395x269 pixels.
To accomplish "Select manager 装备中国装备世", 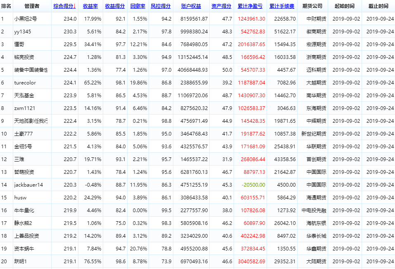I will coord(31,70).
